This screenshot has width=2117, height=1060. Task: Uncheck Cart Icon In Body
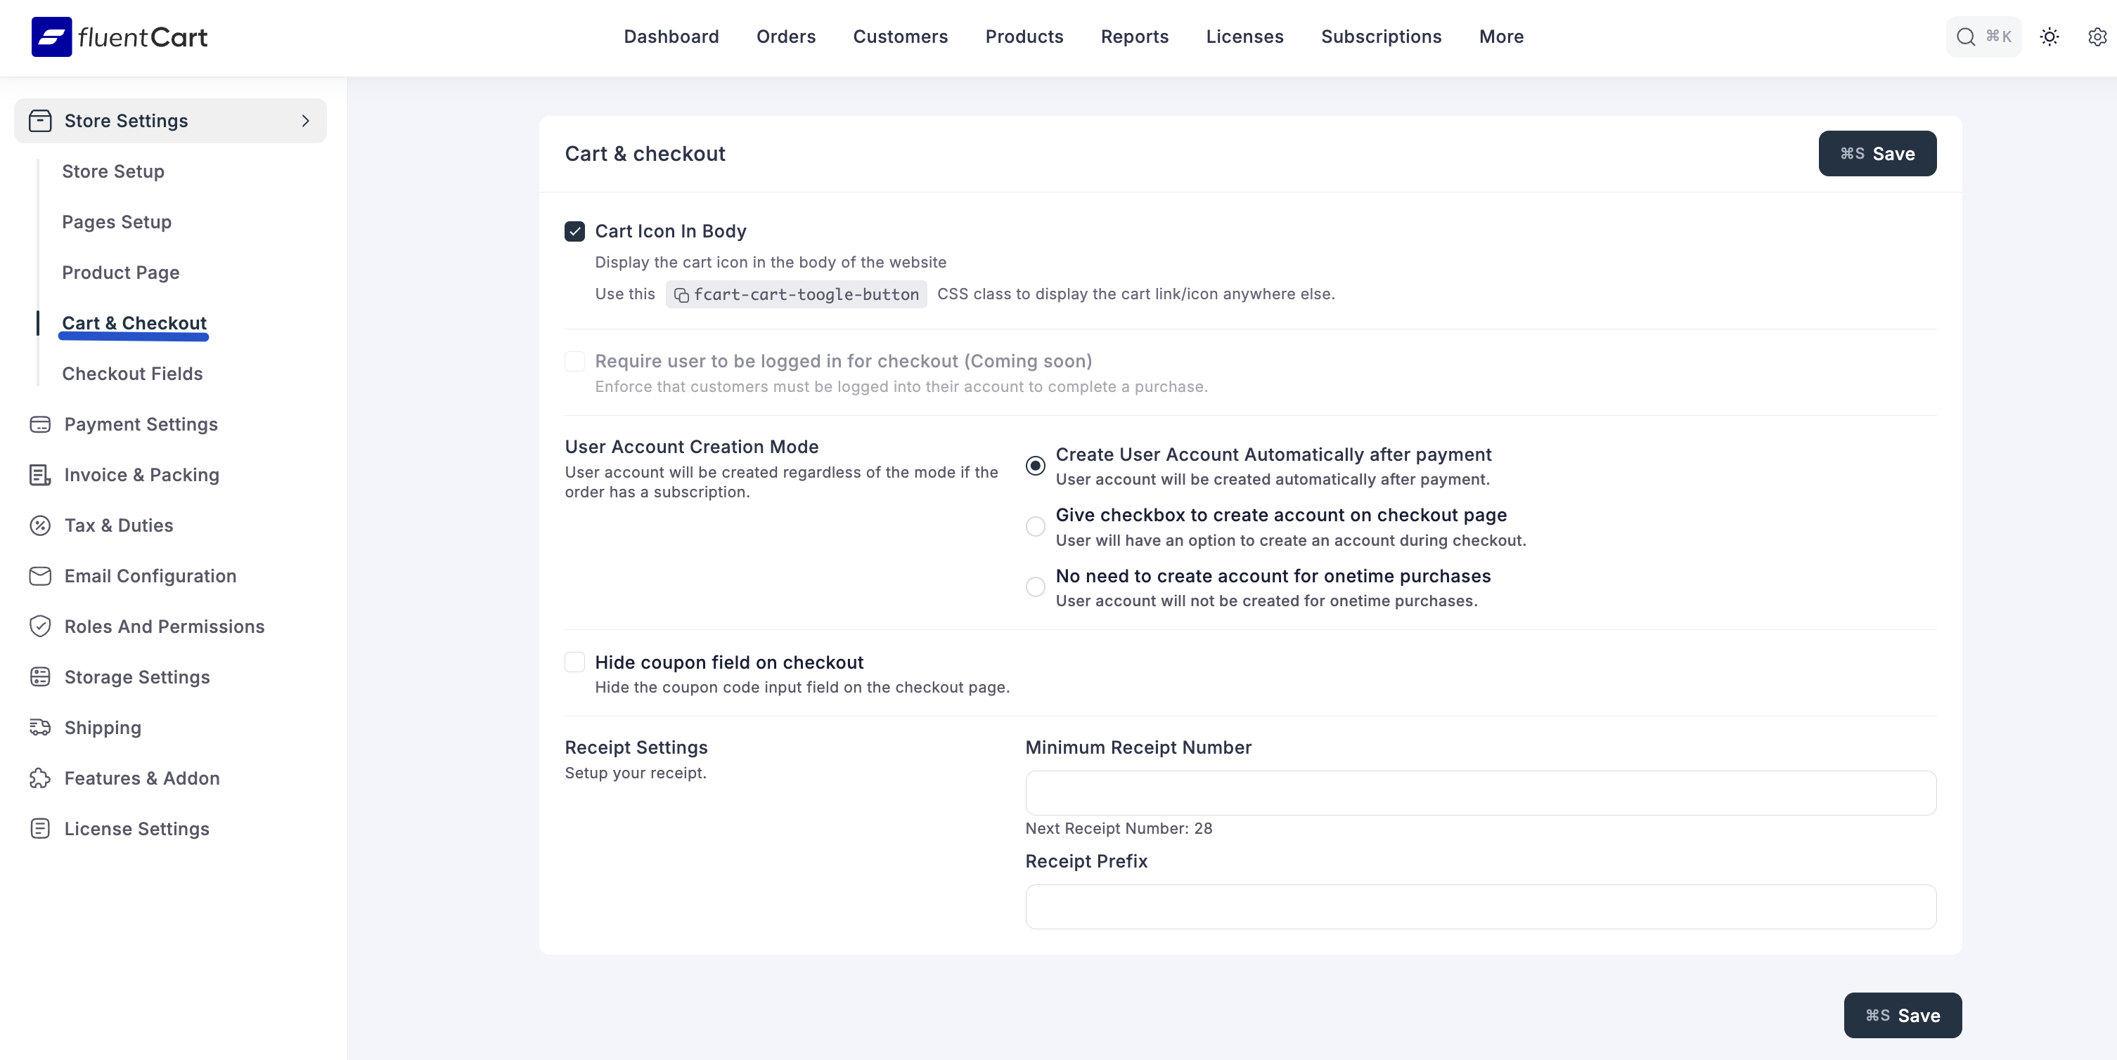tap(574, 230)
